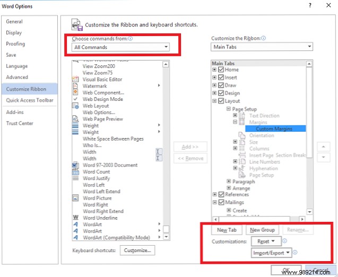Open the Quick Access Toolbar category

click(30, 100)
